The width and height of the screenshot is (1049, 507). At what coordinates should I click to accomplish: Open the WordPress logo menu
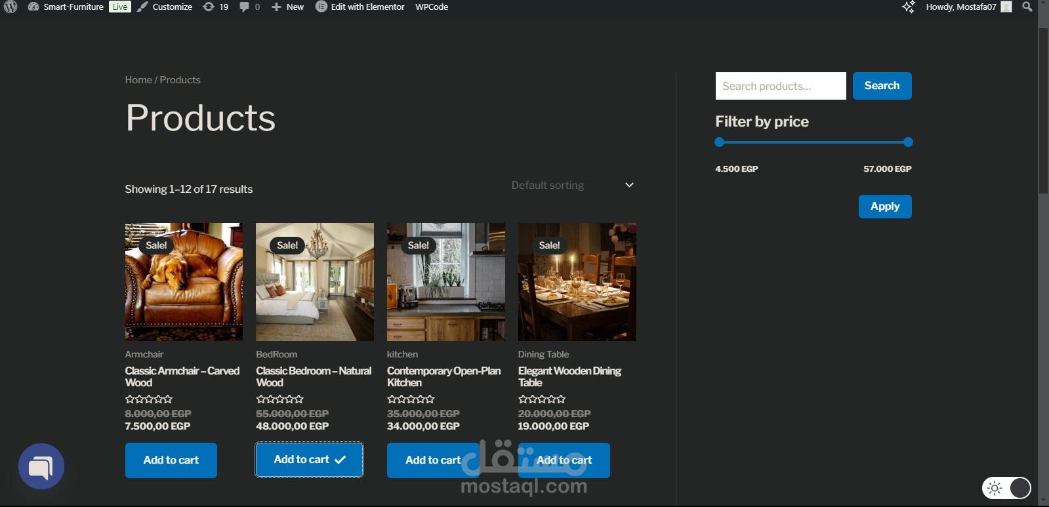point(10,7)
